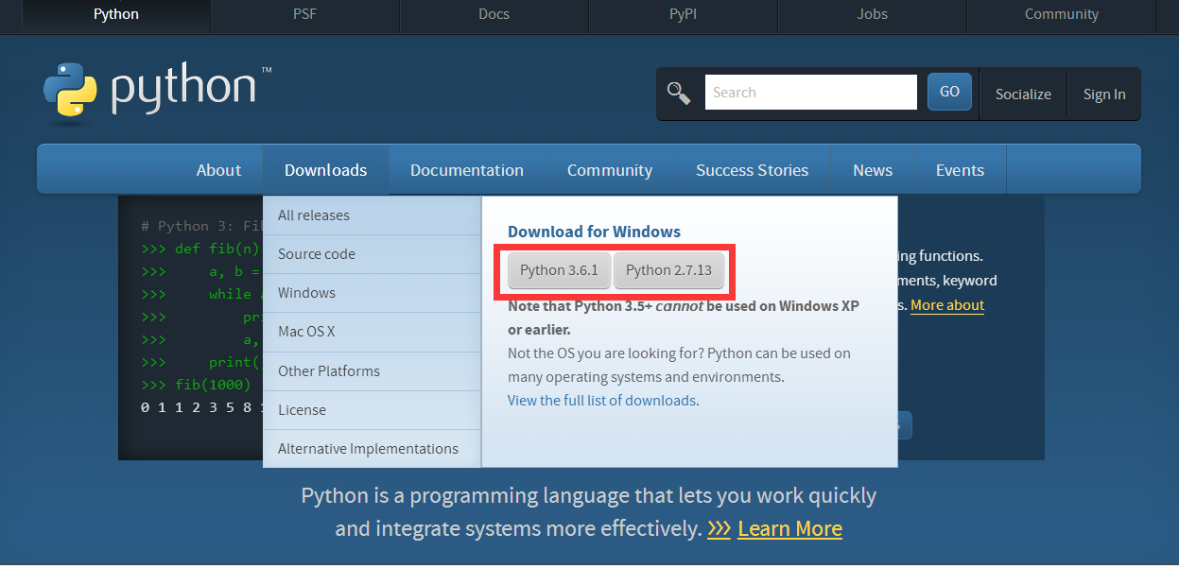Open the Events navigation menu
Image resolution: width=1179 pixels, height=568 pixels.
960,170
